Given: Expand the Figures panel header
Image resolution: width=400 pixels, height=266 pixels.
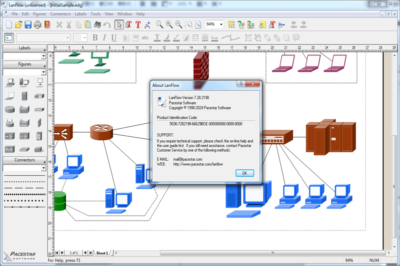Looking at the screenshot, I should click(x=24, y=64).
